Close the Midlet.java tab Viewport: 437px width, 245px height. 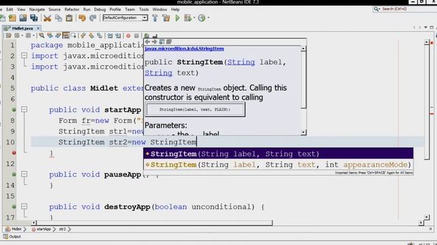[x=38, y=29]
